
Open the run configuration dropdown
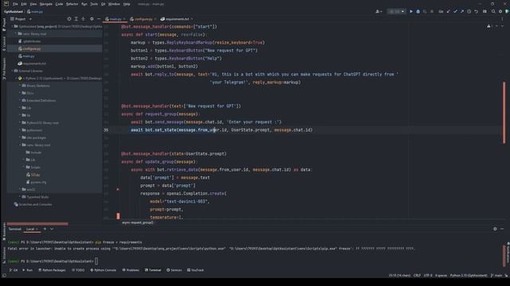(x=396, y=11)
